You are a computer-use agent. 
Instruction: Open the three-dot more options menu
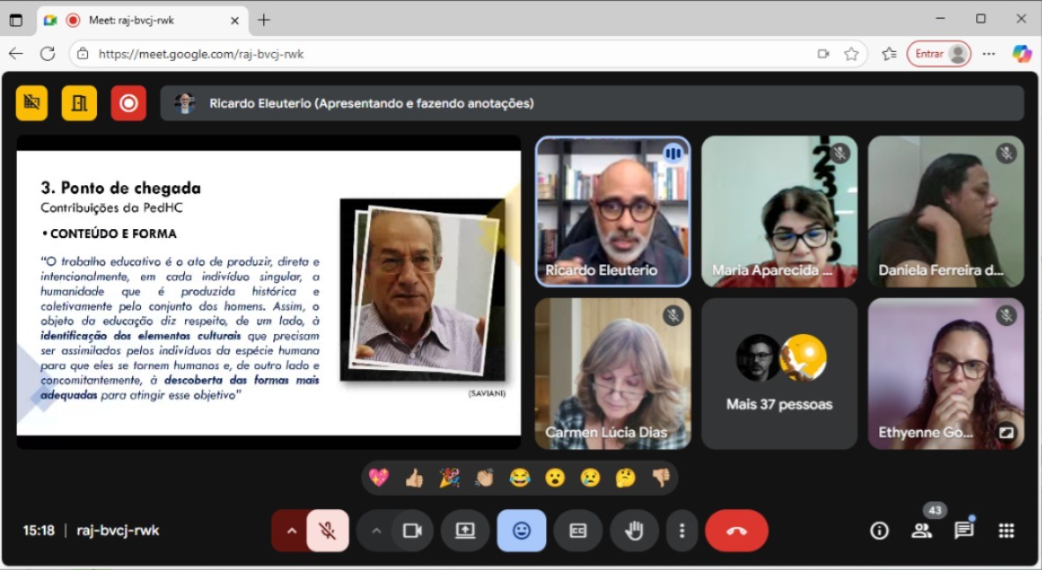pyautogui.click(x=681, y=530)
